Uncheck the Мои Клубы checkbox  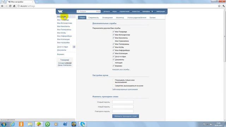pyautogui.click(x=113, y=47)
